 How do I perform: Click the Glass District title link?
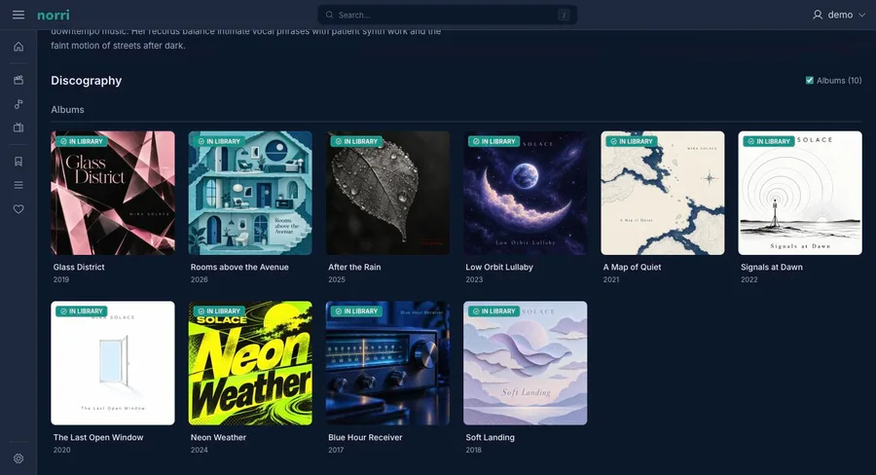pos(79,267)
